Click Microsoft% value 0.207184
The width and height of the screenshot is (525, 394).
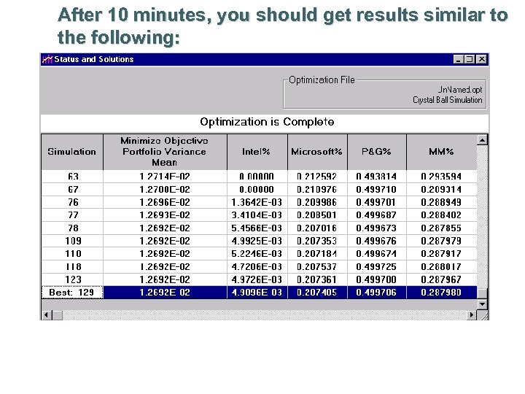click(316, 254)
